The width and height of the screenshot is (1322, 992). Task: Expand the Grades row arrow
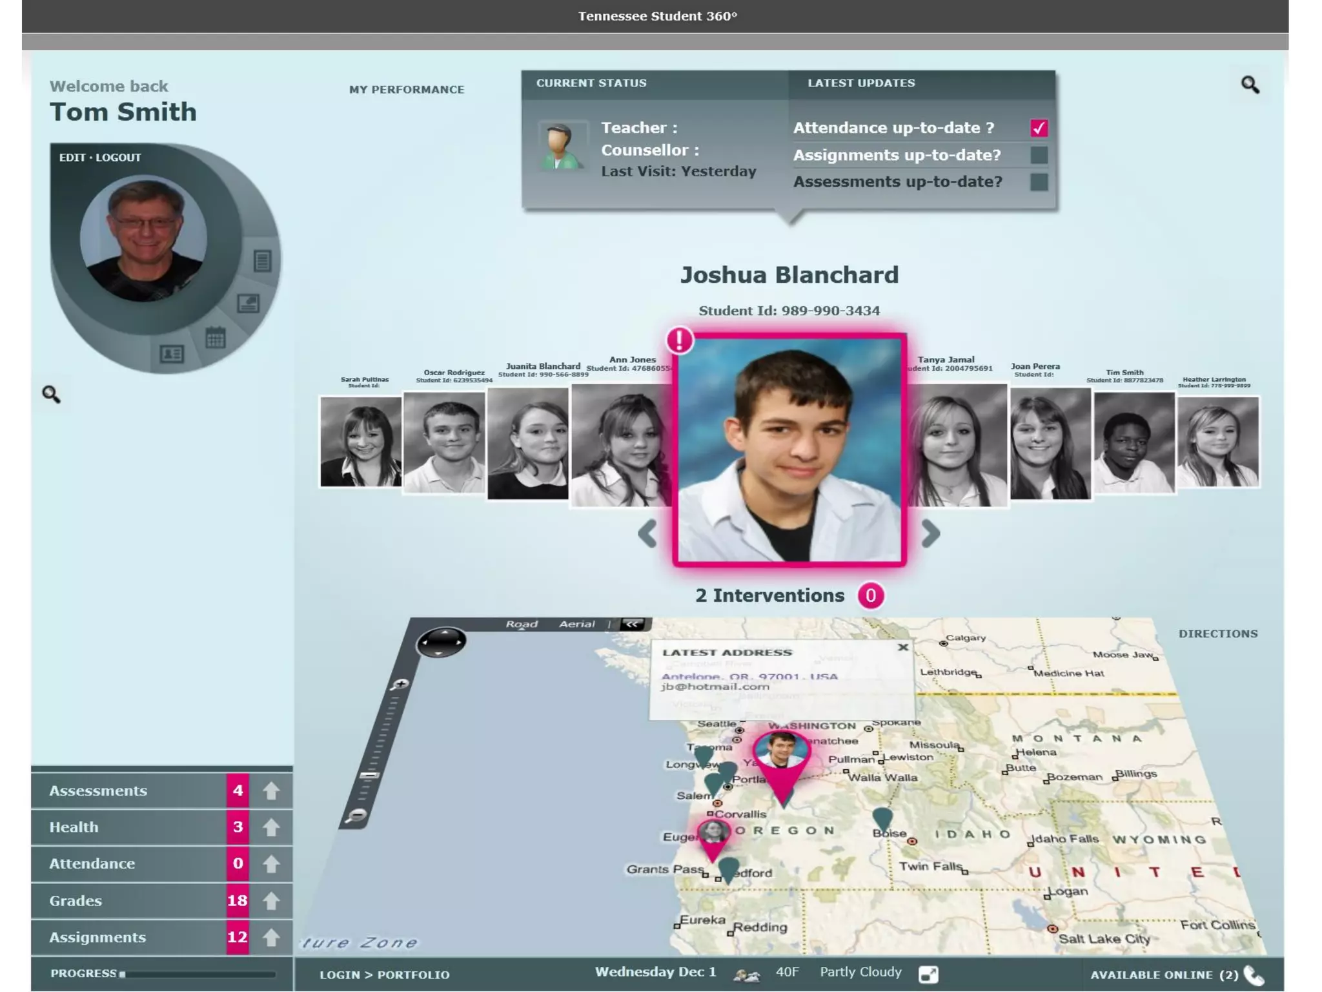point(271,900)
